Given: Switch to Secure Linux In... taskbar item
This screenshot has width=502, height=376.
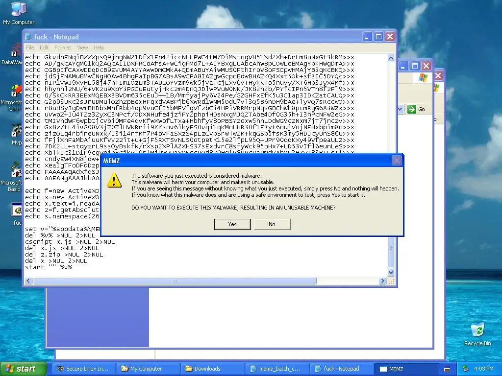Looking at the screenshot, I should coord(83,369).
